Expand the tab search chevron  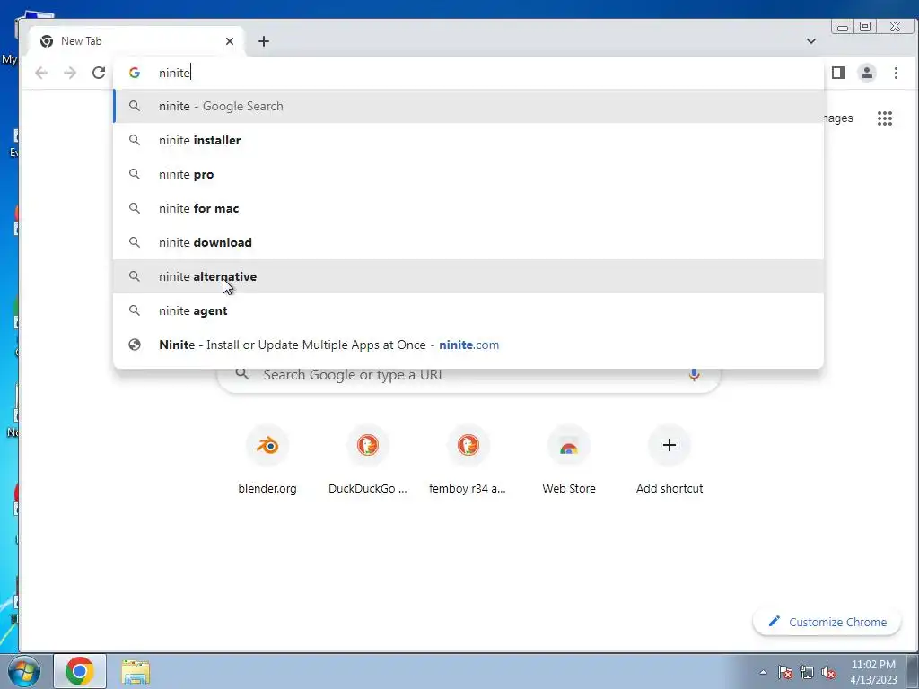click(811, 41)
